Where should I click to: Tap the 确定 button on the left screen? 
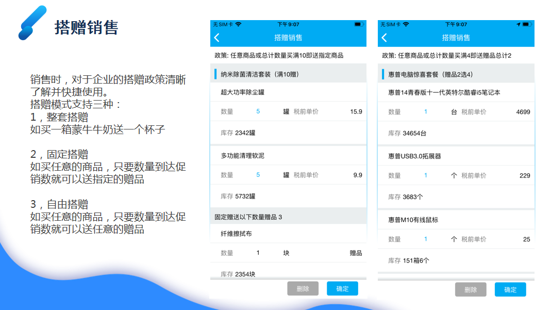342,289
